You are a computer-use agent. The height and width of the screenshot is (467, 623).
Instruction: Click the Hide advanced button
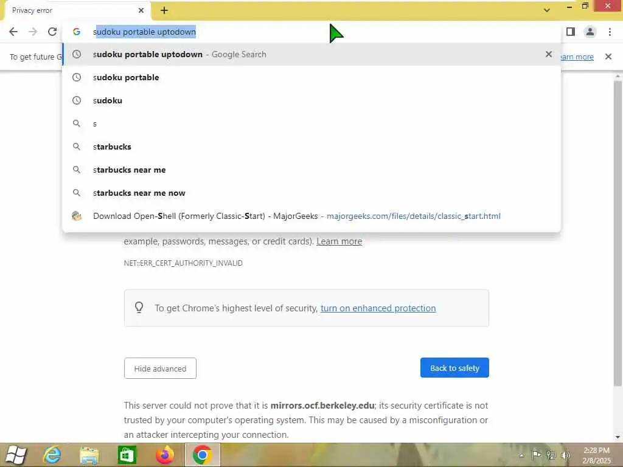tap(160, 368)
